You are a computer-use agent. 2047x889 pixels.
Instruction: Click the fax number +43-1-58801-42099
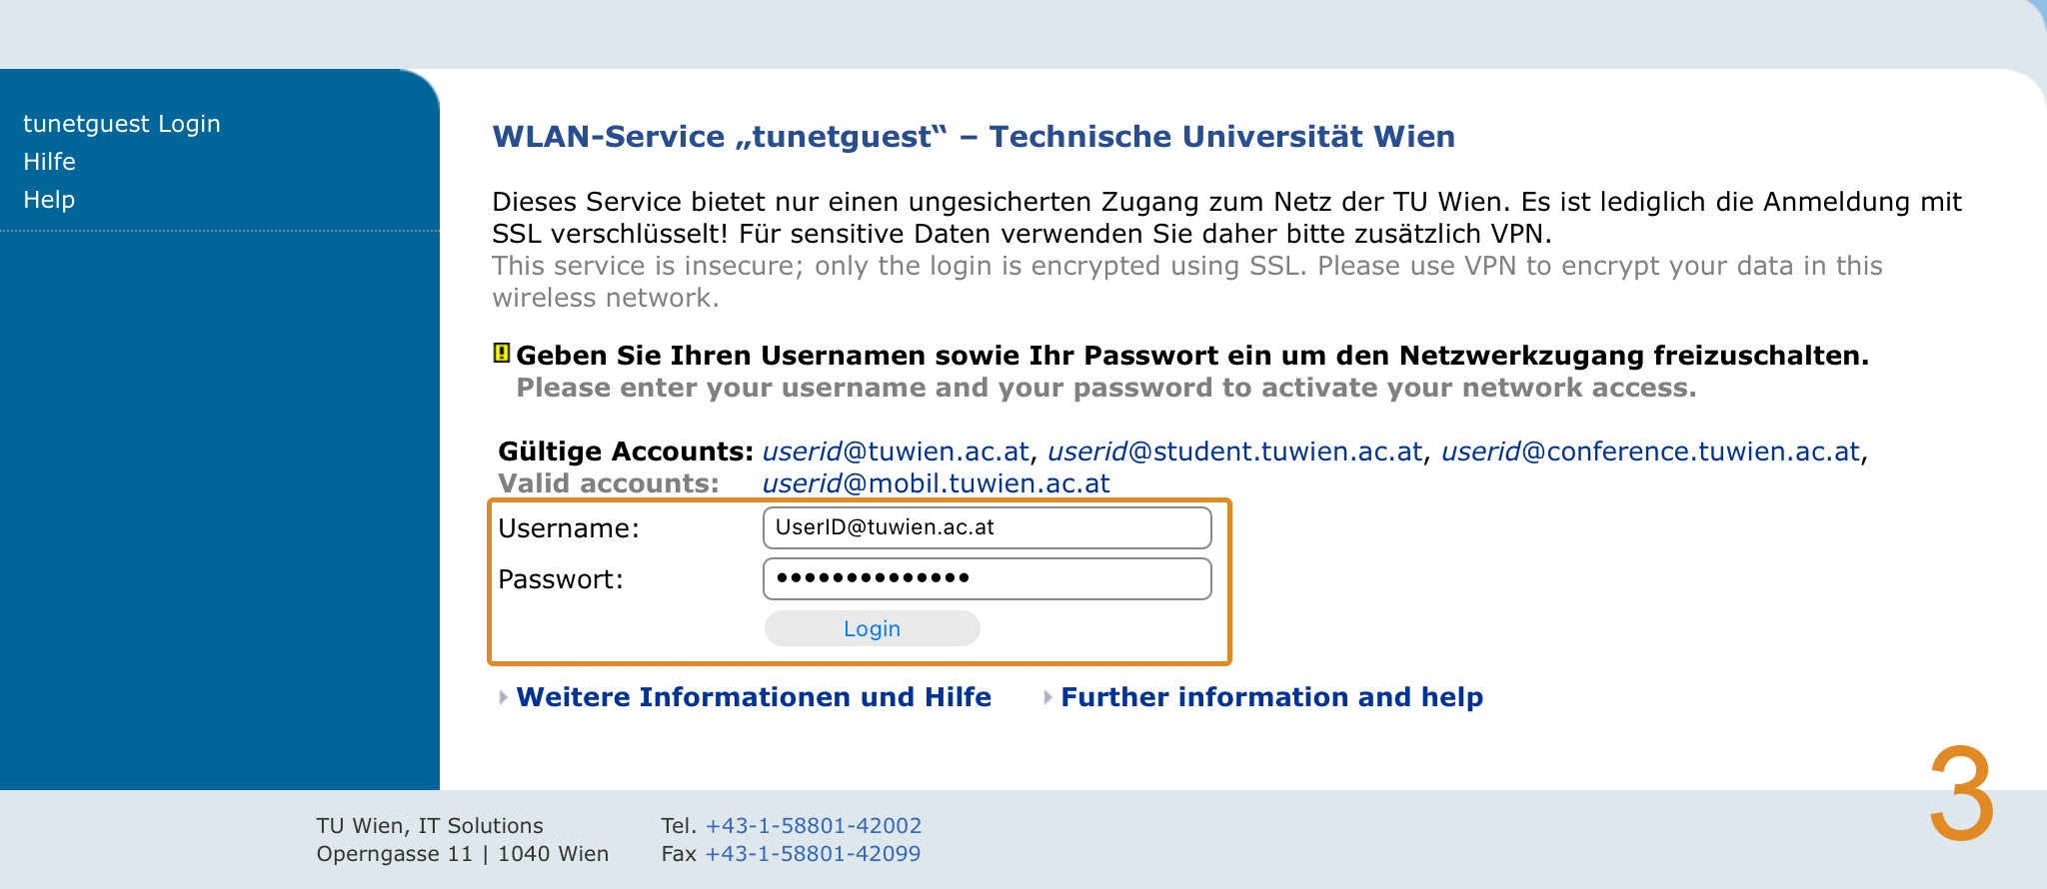point(813,854)
